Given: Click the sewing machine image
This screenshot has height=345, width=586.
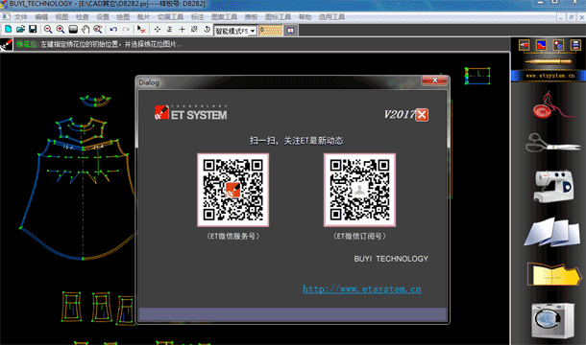Looking at the screenshot, I should tap(553, 186).
